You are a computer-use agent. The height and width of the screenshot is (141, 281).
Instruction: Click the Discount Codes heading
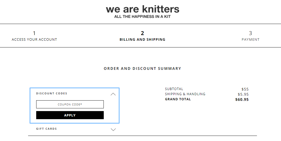point(52,94)
